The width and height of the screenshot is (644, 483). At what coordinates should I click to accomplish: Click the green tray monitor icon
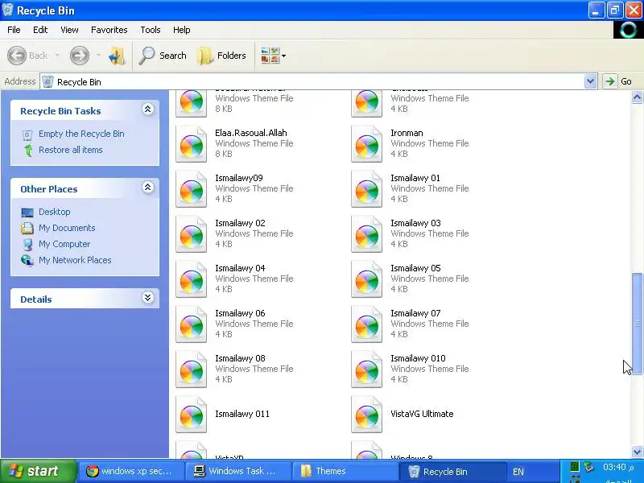click(575, 467)
